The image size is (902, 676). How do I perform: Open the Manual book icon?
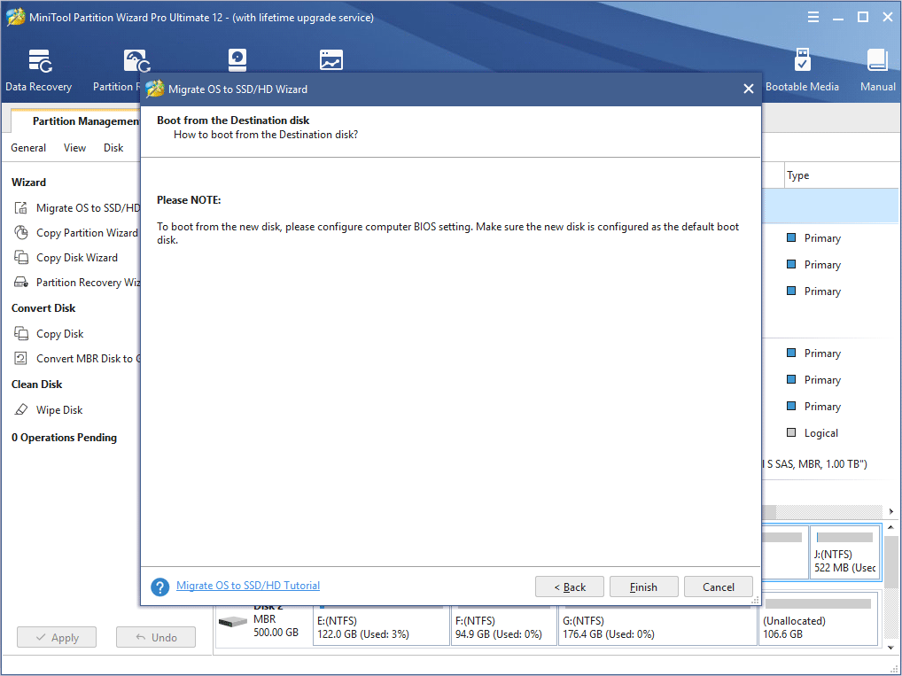tap(877, 69)
